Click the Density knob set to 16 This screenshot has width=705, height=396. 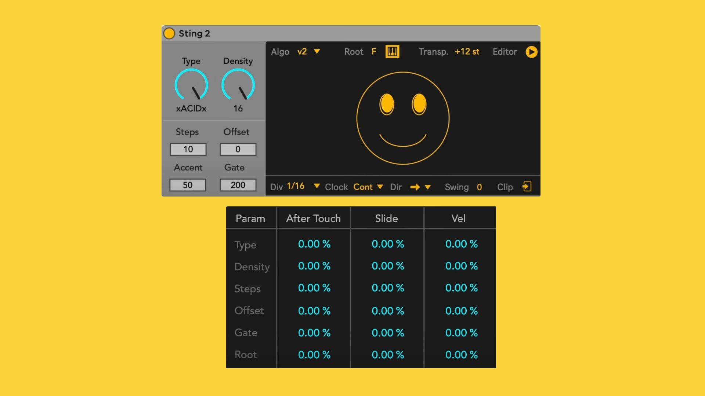coord(238,85)
